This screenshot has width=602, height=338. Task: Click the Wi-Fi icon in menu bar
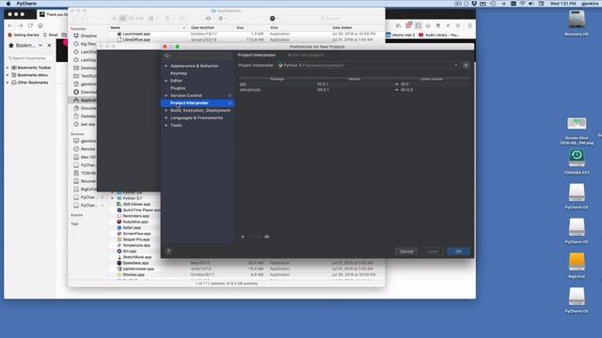522,4
